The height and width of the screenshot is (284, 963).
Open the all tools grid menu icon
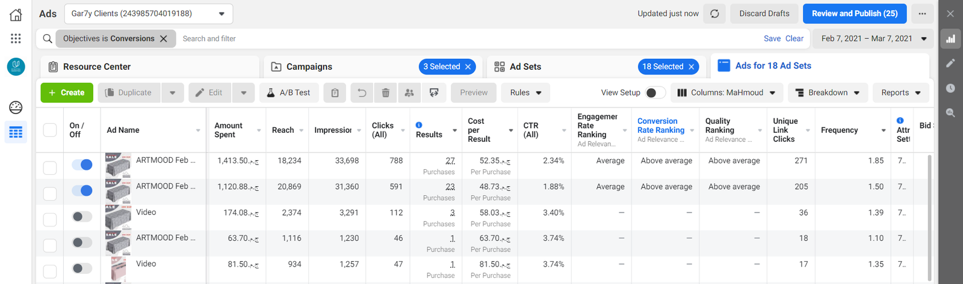[x=16, y=38]
